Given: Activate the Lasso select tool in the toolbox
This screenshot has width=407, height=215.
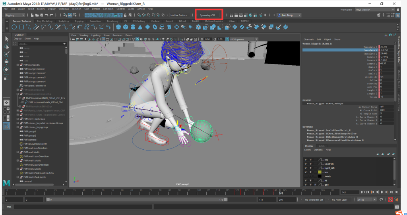Looking at the screenshot, I should click(7, 47).
